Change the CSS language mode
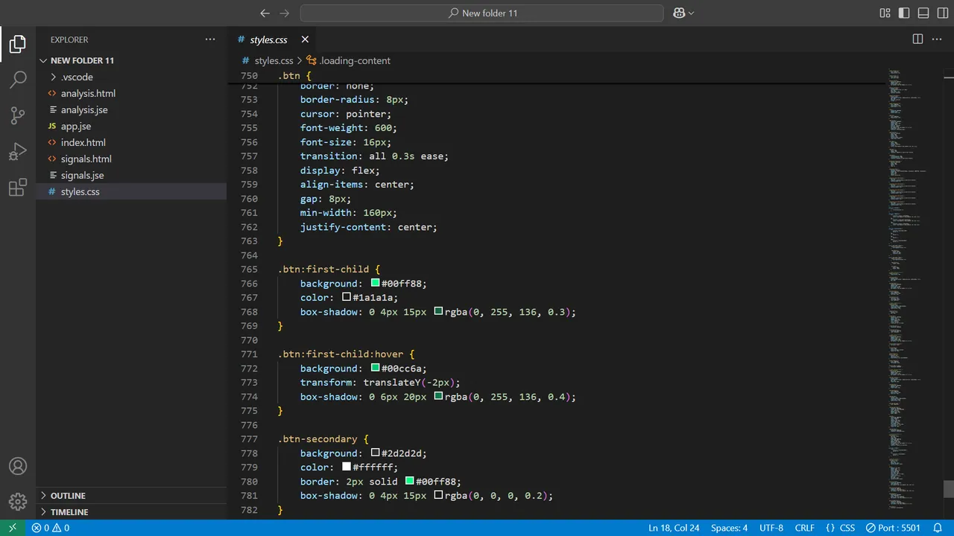Image resolution: width=954 pixels, height=536 pixels. 847,528
